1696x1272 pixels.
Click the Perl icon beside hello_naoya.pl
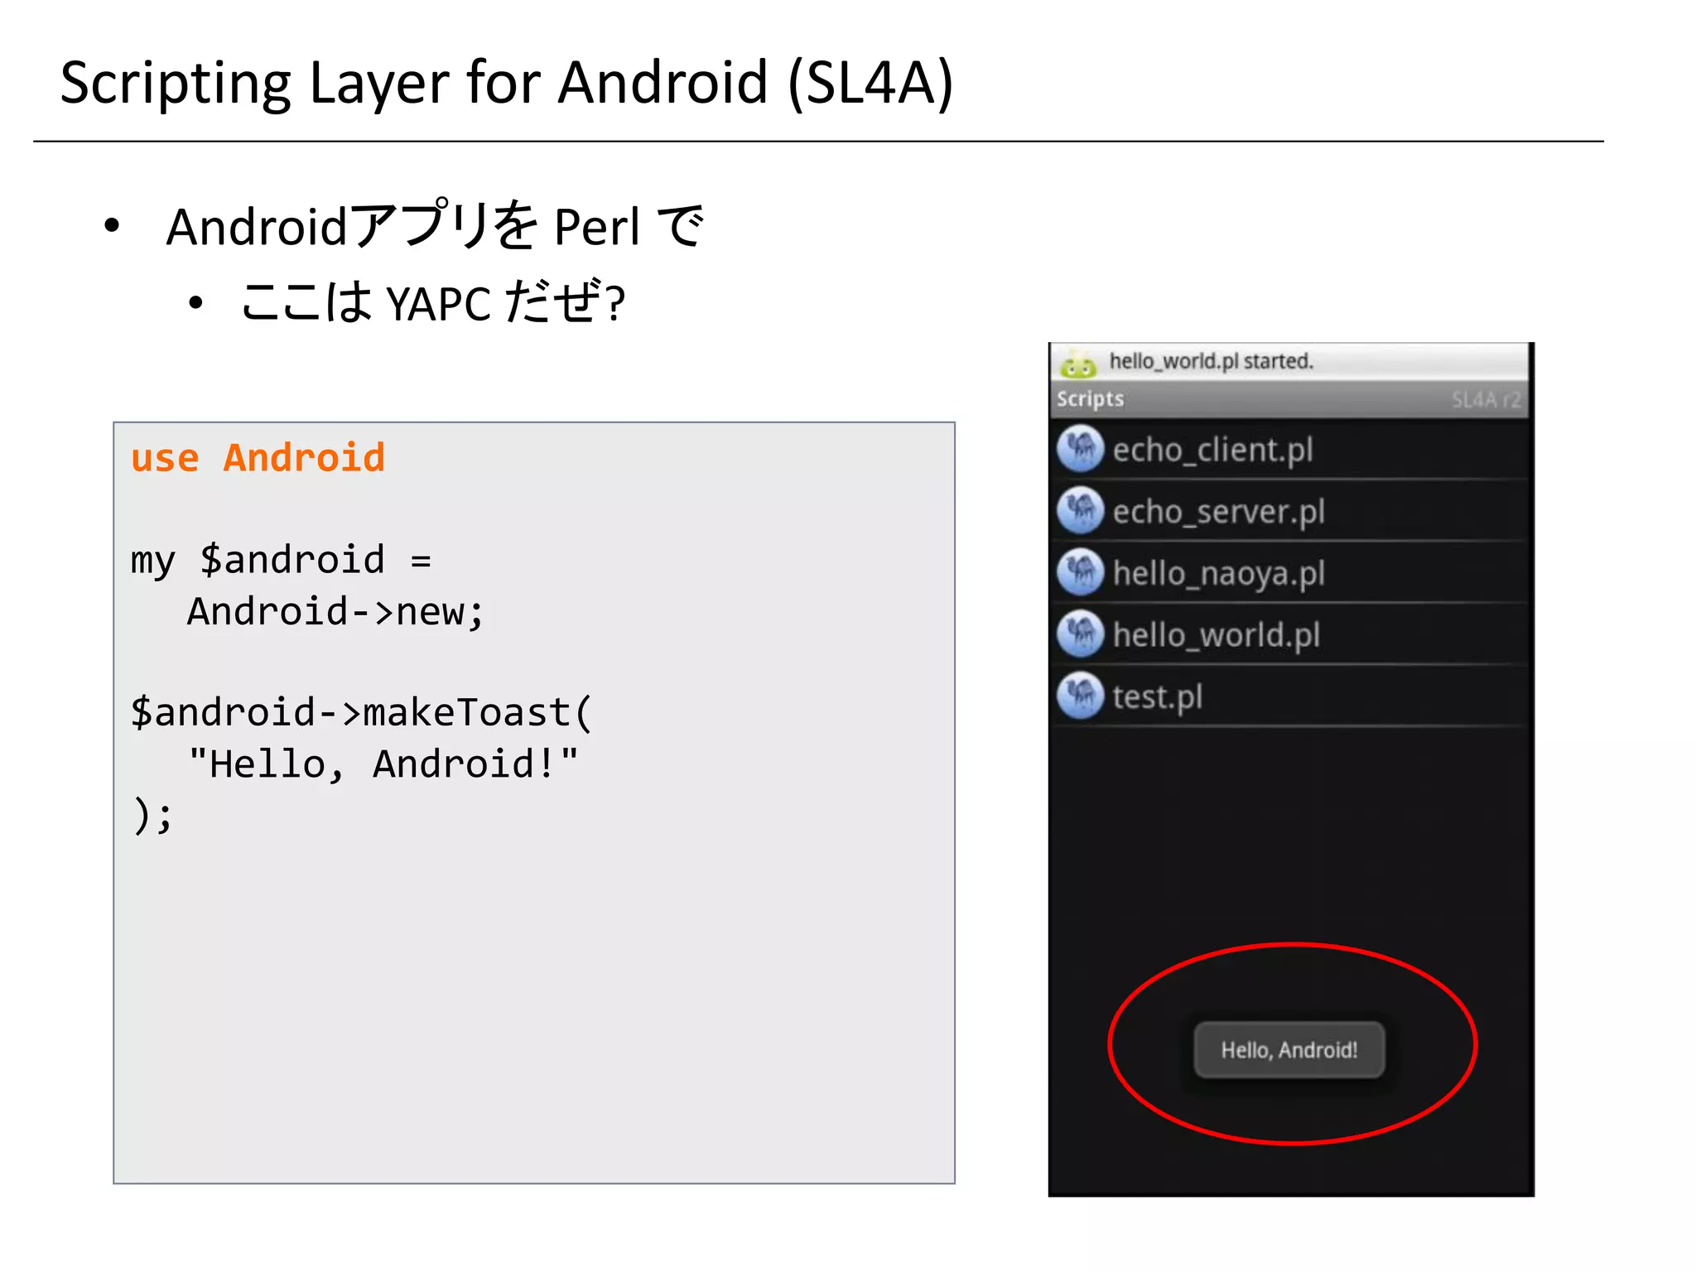[x=1080, y=572]
